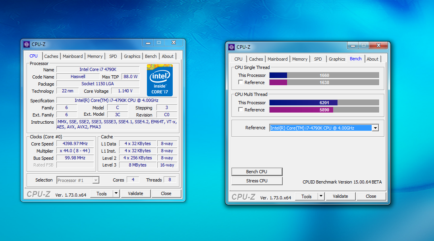Screen dimensions: 434x241
Task: Click the CPU-Z app icon in left window title bar
Action: click(27, 44)
